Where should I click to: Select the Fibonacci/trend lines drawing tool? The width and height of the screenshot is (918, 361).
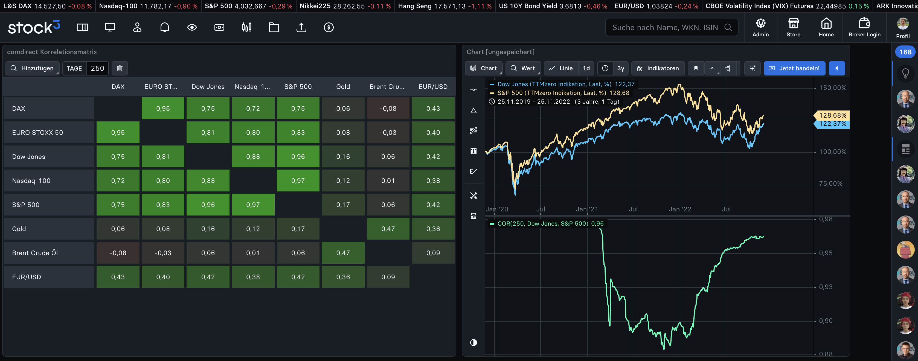(473, 131)
